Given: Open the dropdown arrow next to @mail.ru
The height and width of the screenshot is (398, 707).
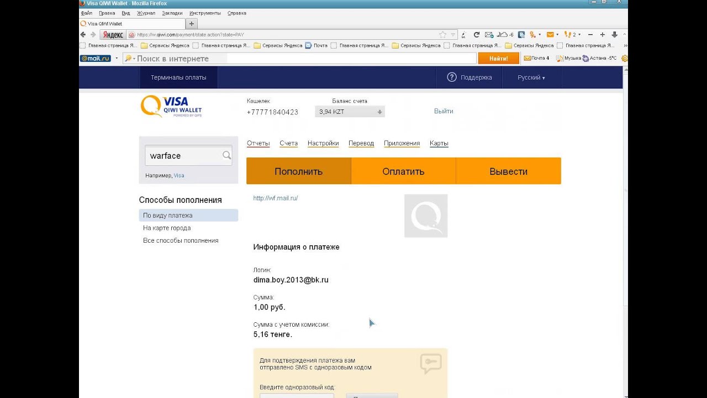Looking at the screenshot, I should pyautogui.click(x=117, y=58).
